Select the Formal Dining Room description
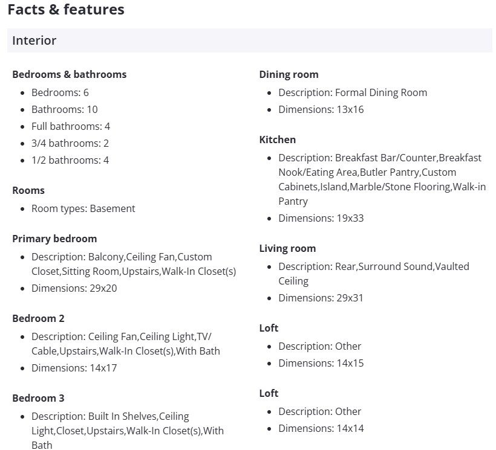496x450 pixels. point(353,92)
